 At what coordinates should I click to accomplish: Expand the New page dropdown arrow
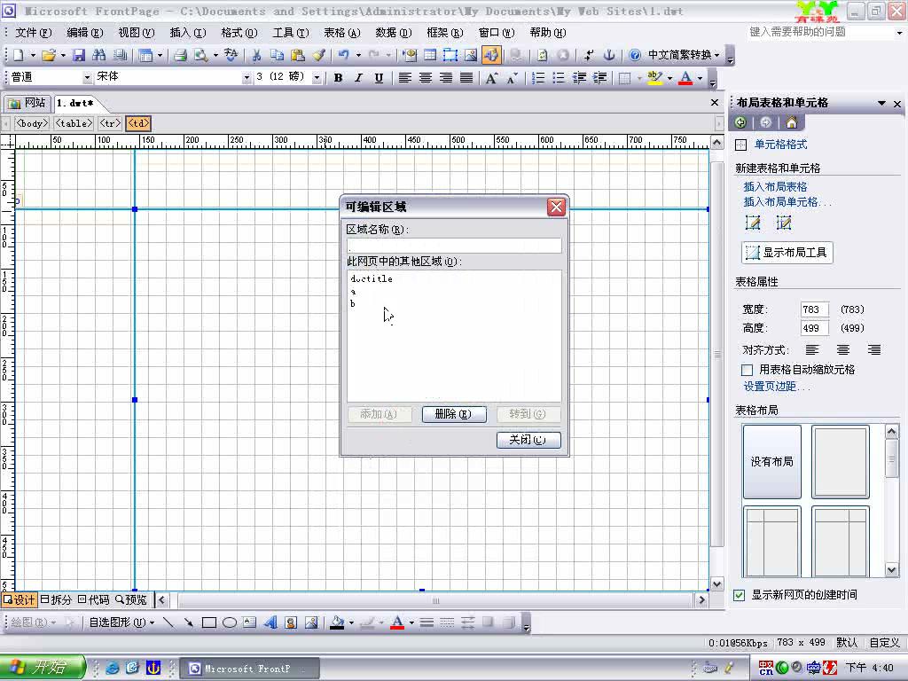(x=33, y=55)
